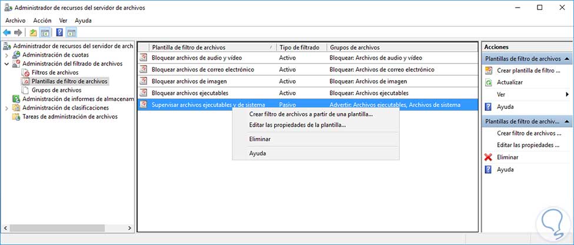Sort by the Tipo de filtrado column header
Image resolution: width=574 pixels, height=245 pixels.
[x=299, y=47]
